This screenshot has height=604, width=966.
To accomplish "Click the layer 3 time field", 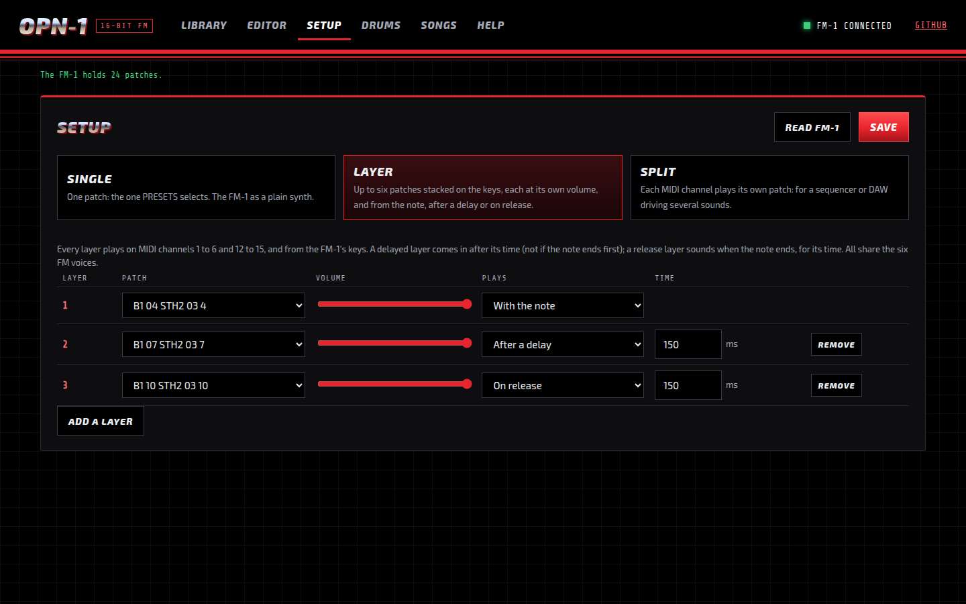I will tap(688, 385).
